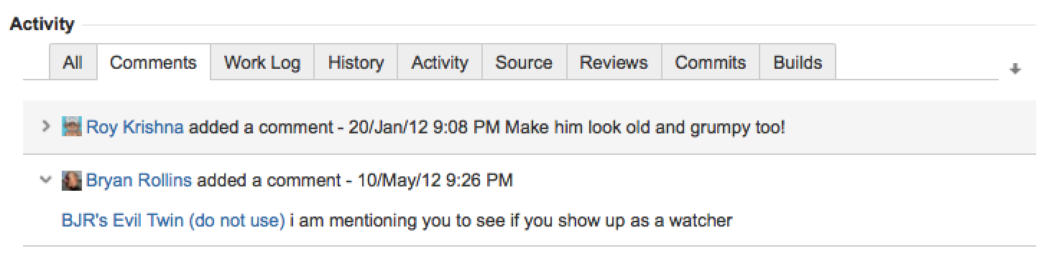Open the Work Log tab
Viewport: 1062px width, 261px height.
point(262,62)
